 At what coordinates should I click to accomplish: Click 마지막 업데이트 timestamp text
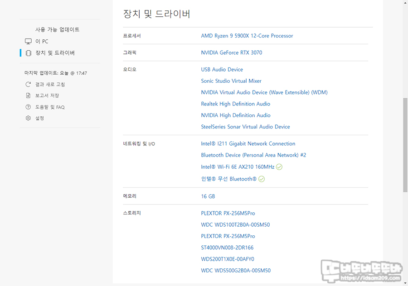pos(56,73)
